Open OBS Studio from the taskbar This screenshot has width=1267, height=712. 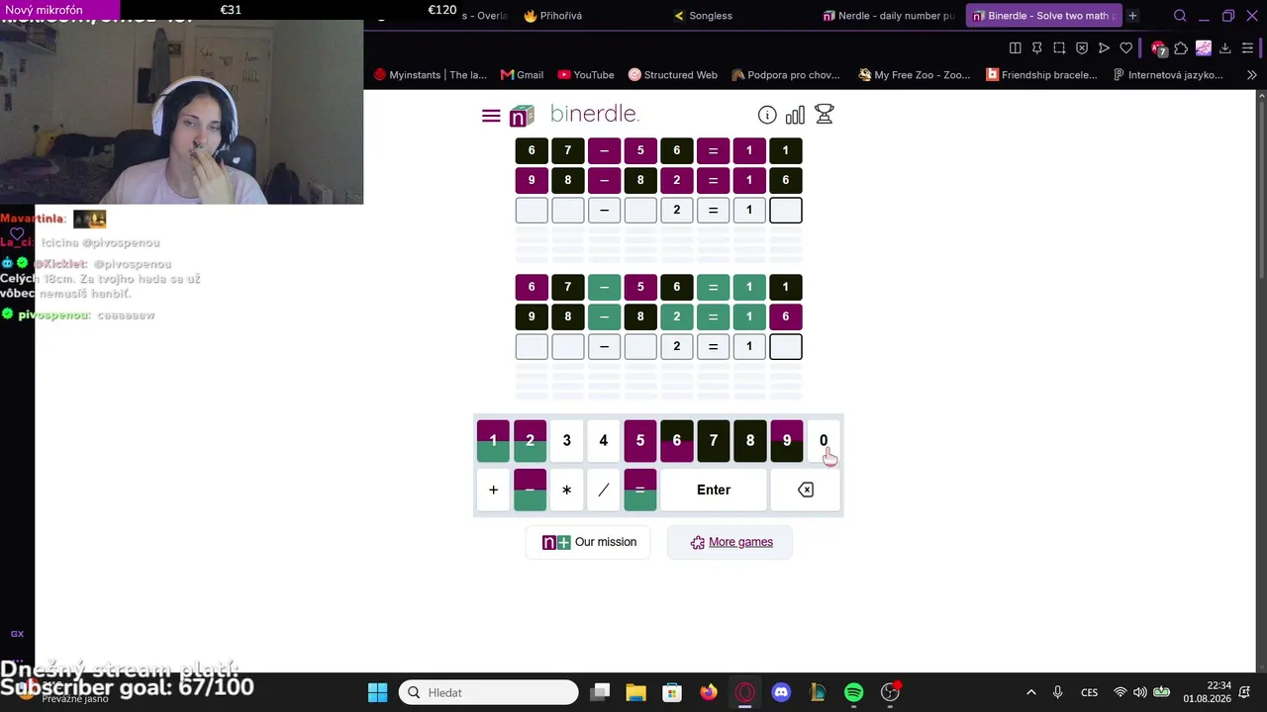point(891,692)
